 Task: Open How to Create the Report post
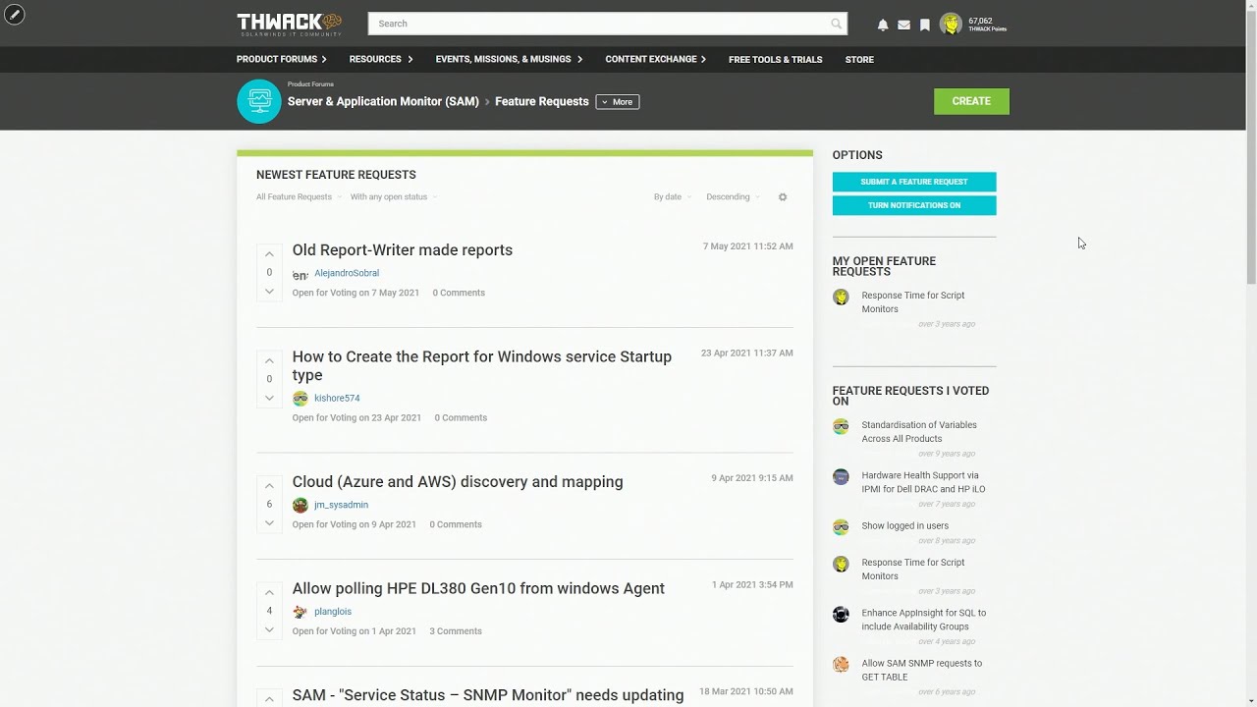(x=482, y=365)
